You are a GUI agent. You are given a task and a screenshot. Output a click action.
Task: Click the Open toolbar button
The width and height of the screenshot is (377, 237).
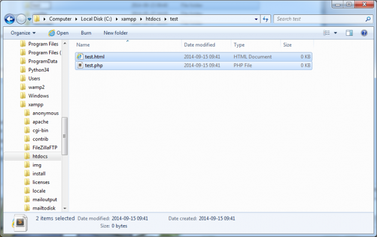[x=59, y=33]
